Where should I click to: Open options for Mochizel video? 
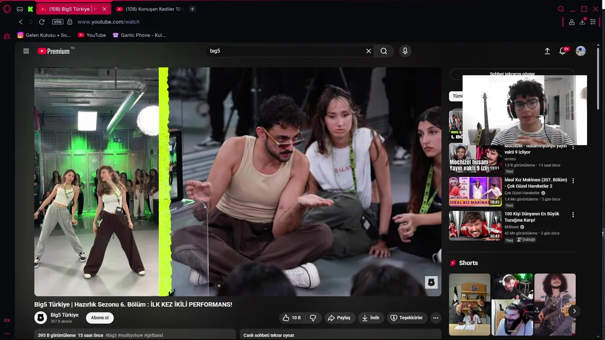573,147
